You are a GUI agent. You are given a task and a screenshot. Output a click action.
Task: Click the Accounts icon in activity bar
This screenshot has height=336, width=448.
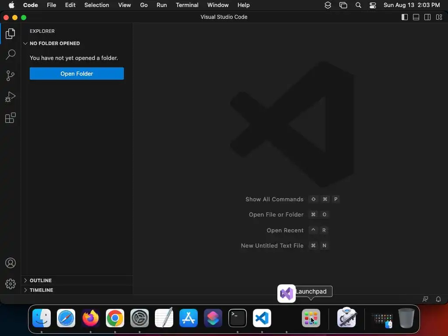[10, 263]
